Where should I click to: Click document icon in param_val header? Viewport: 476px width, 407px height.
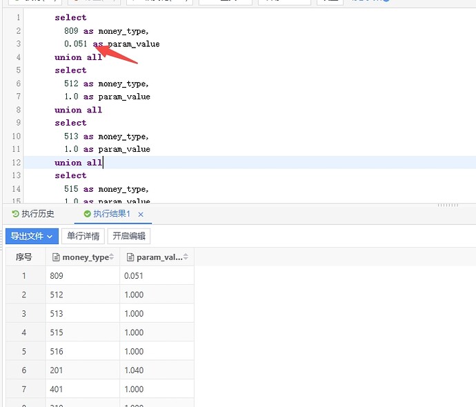130,257
